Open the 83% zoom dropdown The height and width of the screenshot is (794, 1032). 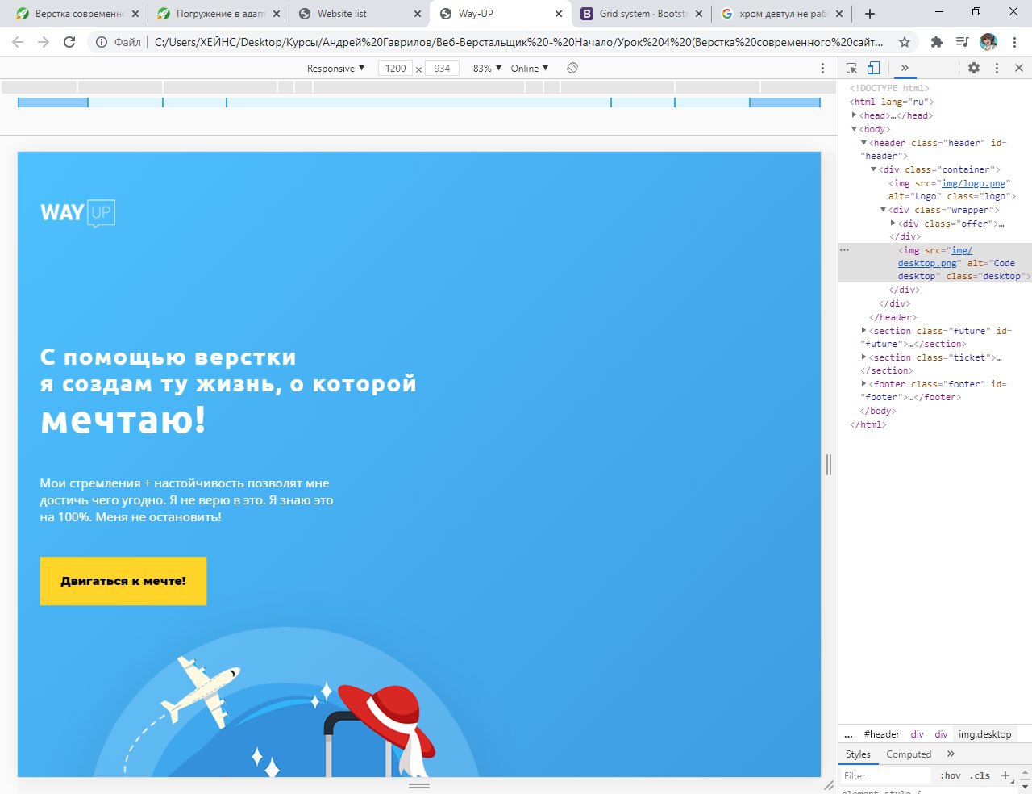(487, 69)
